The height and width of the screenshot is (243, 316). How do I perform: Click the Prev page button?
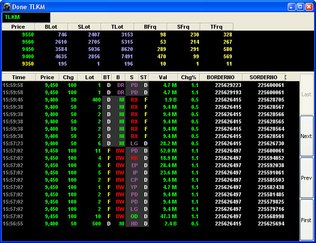click(307, 178)
